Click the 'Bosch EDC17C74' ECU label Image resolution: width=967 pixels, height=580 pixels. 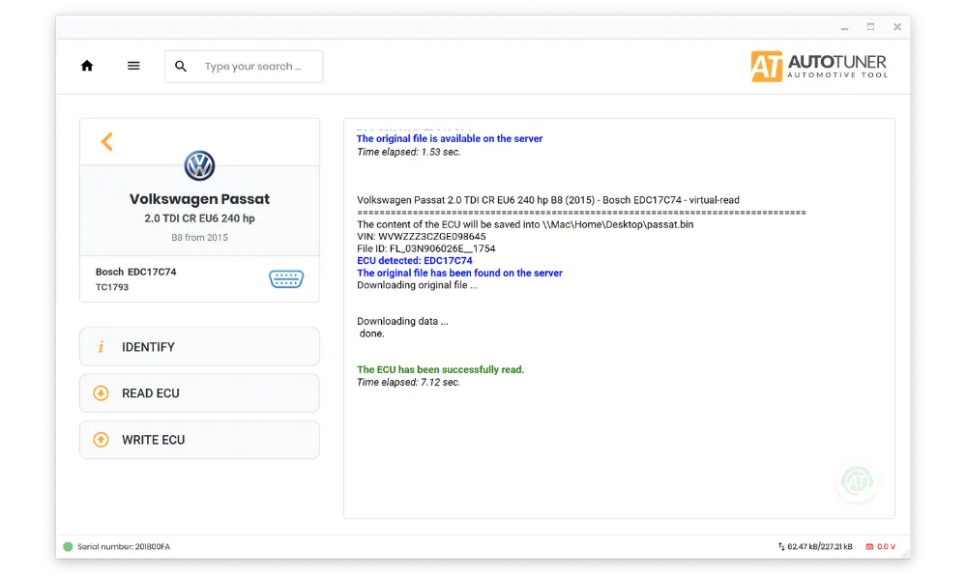point(135,272)
